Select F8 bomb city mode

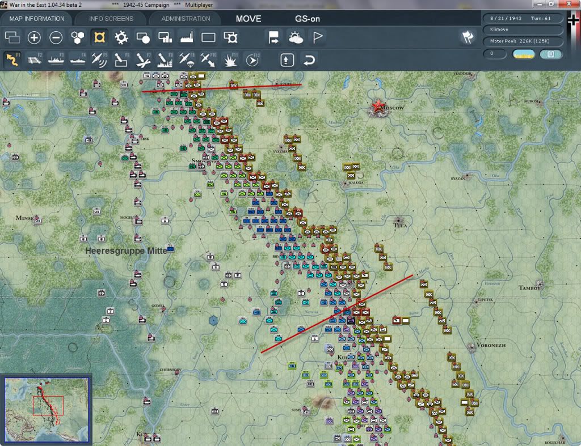click(165, 60)
